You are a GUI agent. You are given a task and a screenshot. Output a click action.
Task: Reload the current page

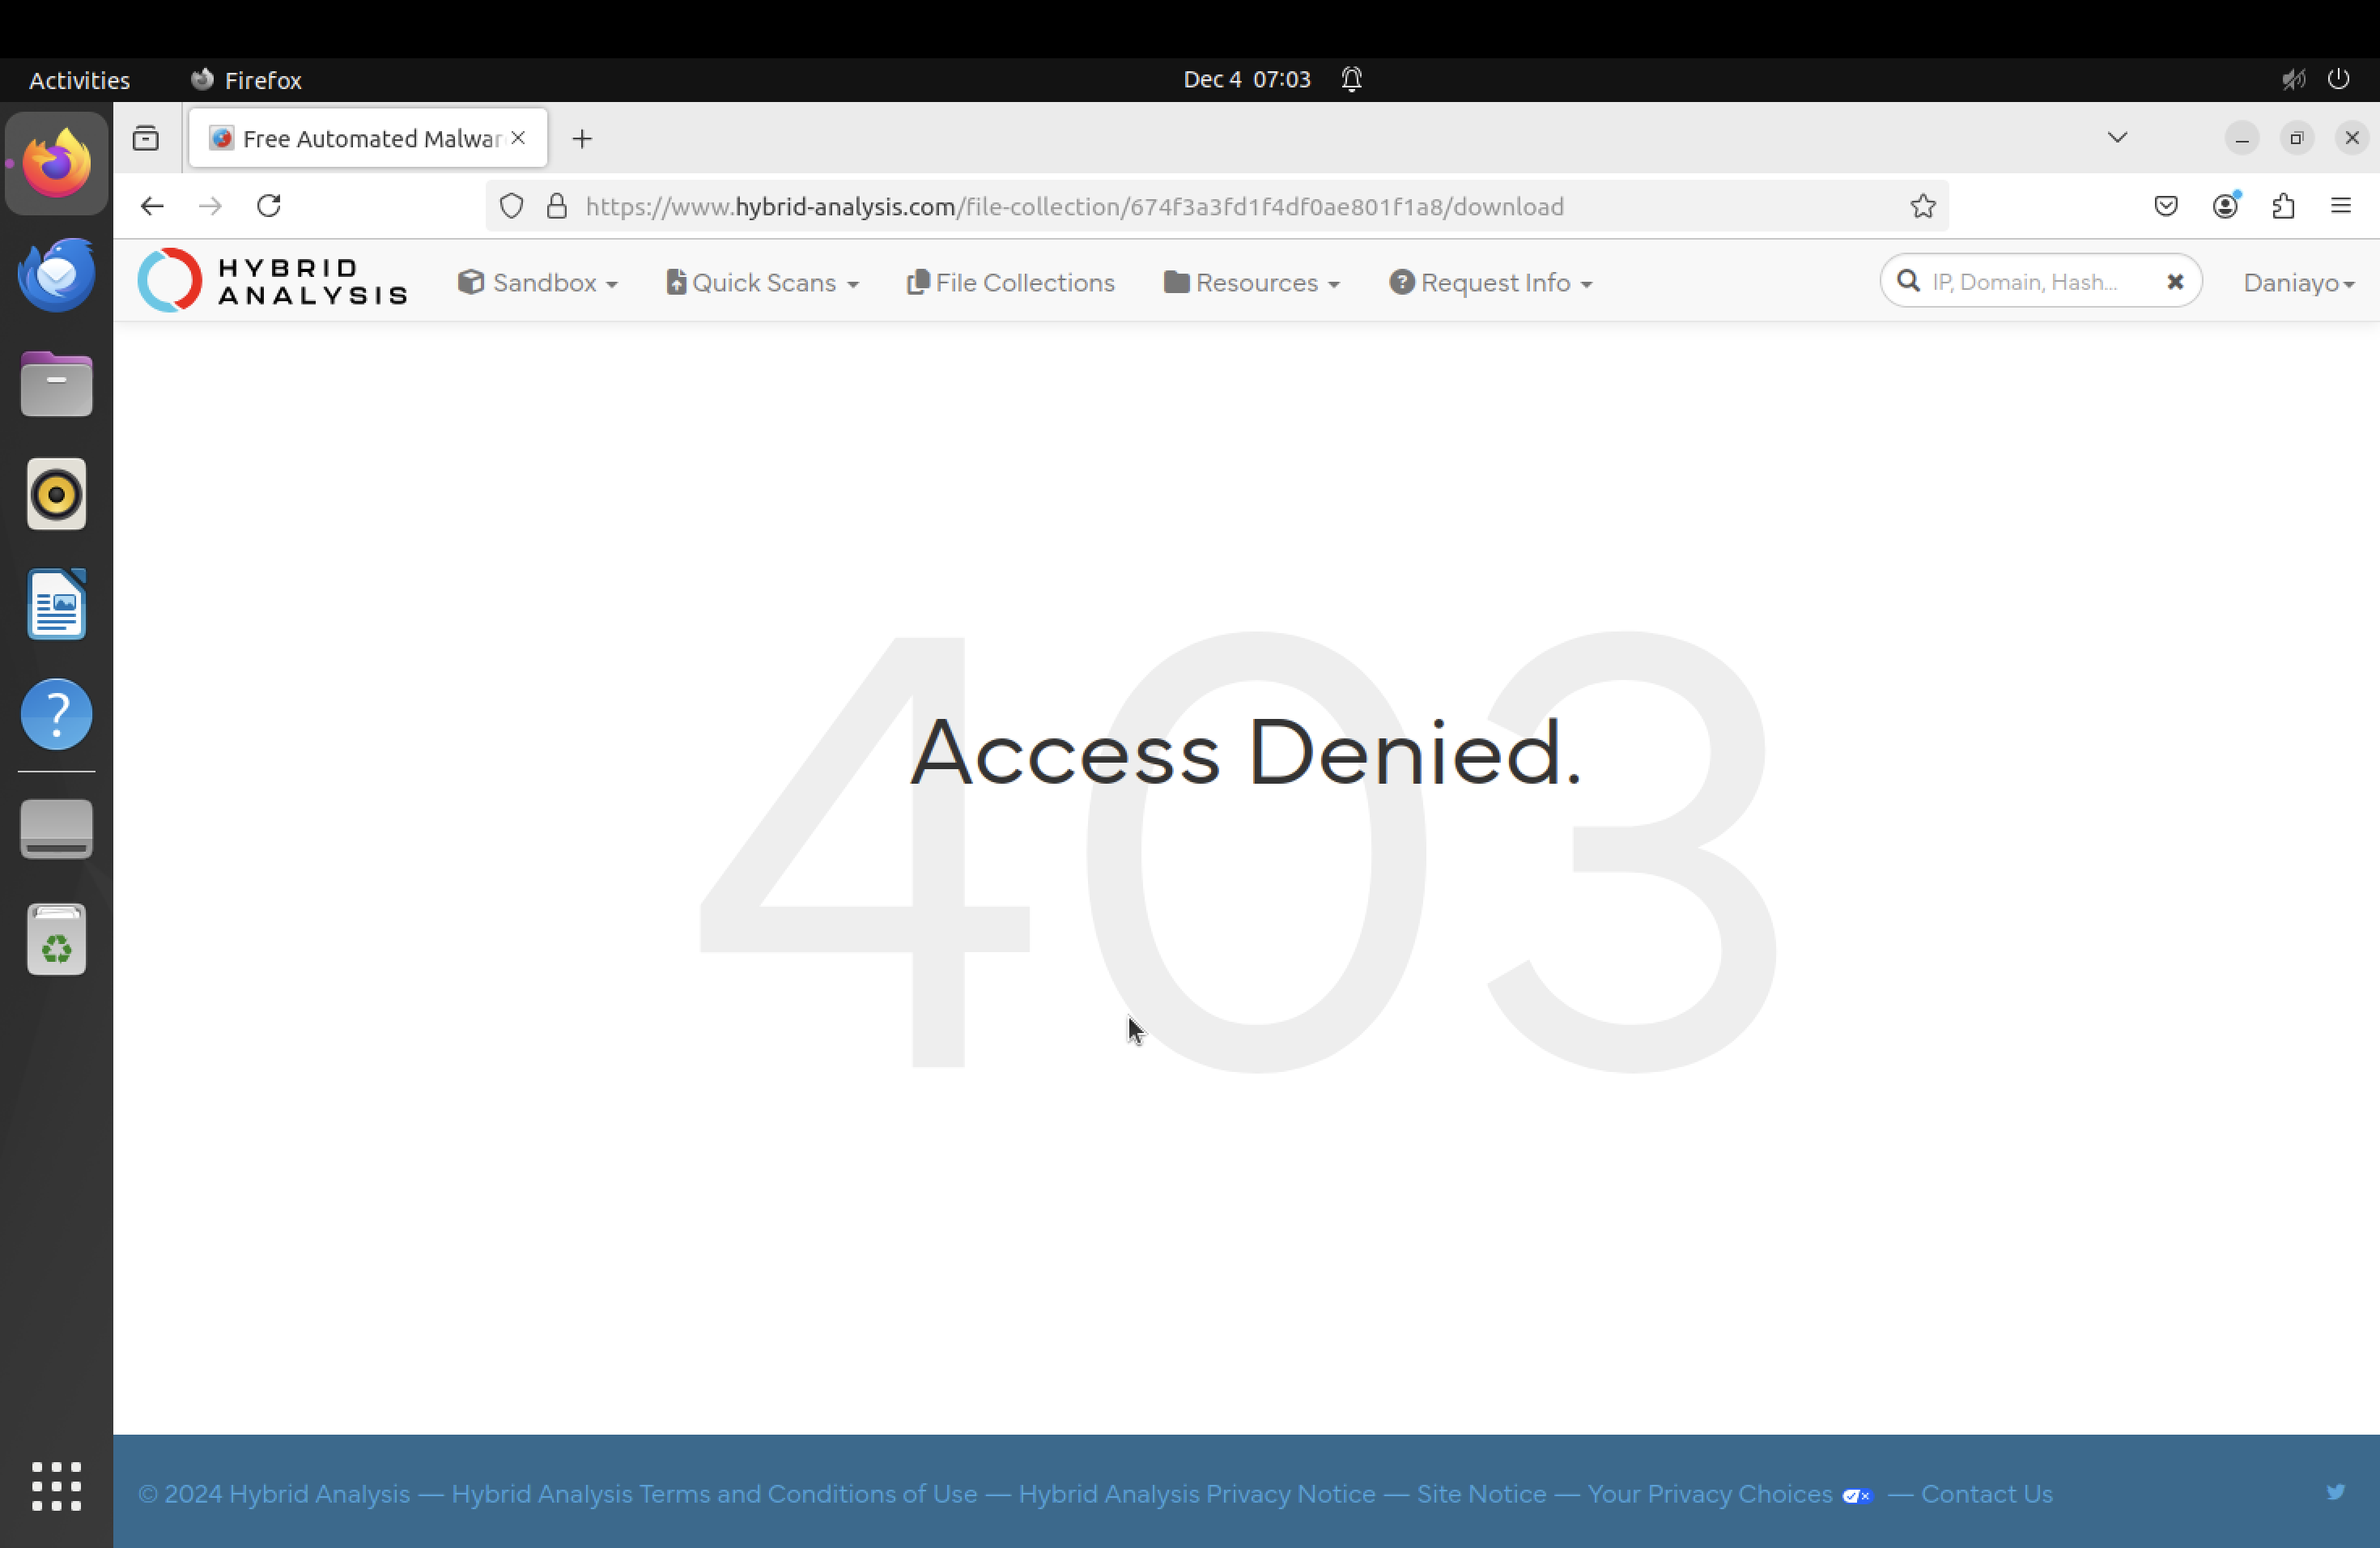coord(269,206)
